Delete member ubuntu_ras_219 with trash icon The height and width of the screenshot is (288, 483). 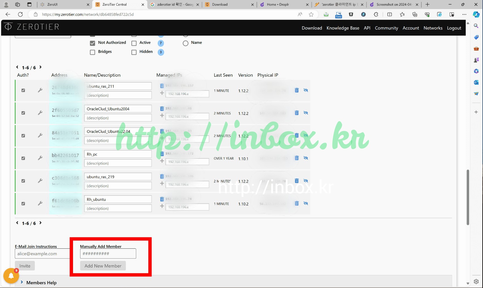click(x=297, y=181)
